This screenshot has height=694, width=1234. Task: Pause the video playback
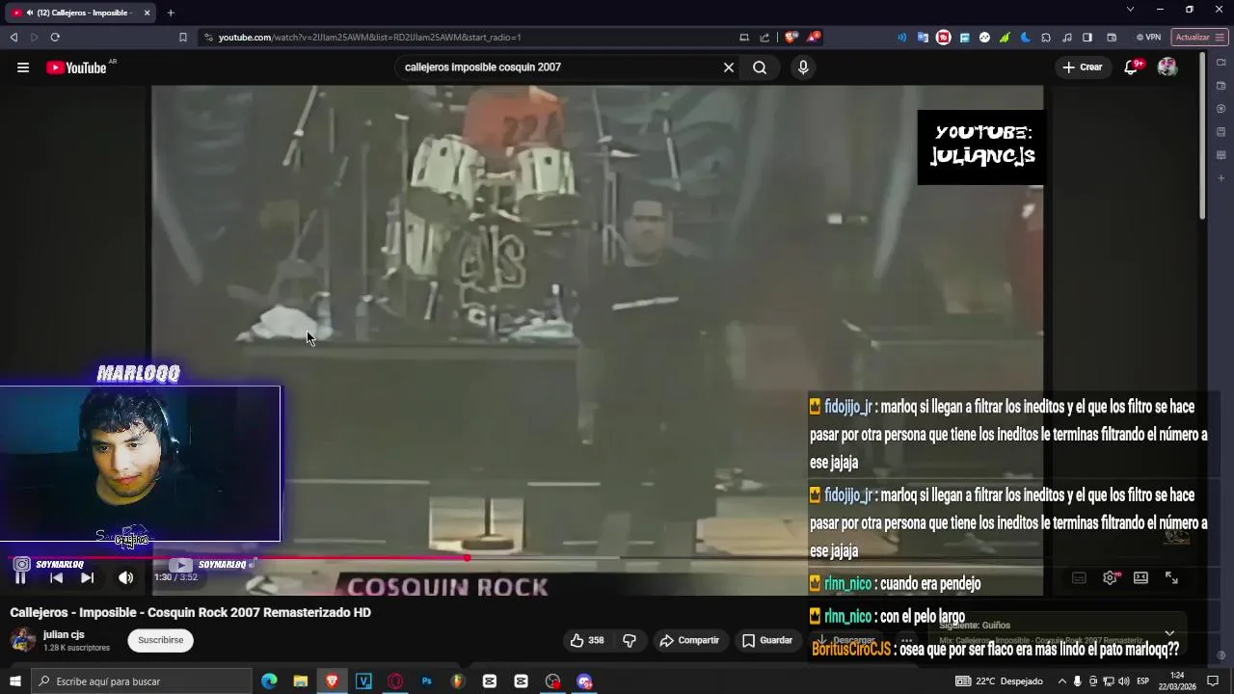click(x=20, y=577)
